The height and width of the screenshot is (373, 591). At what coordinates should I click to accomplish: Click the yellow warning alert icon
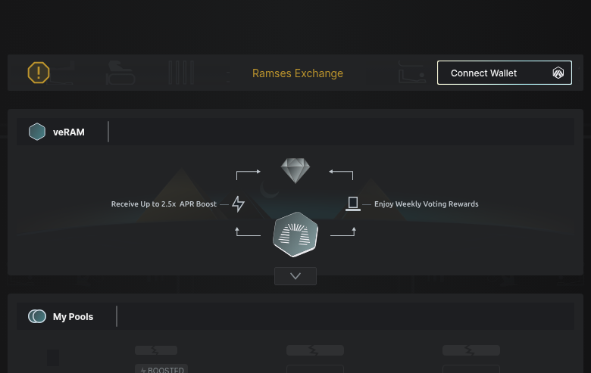coord(39,73)
